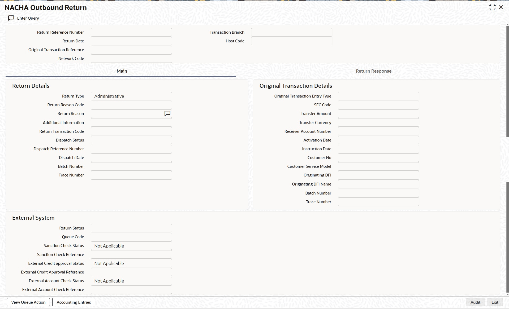Focus the Originating DFI Name field

[378, 184]
